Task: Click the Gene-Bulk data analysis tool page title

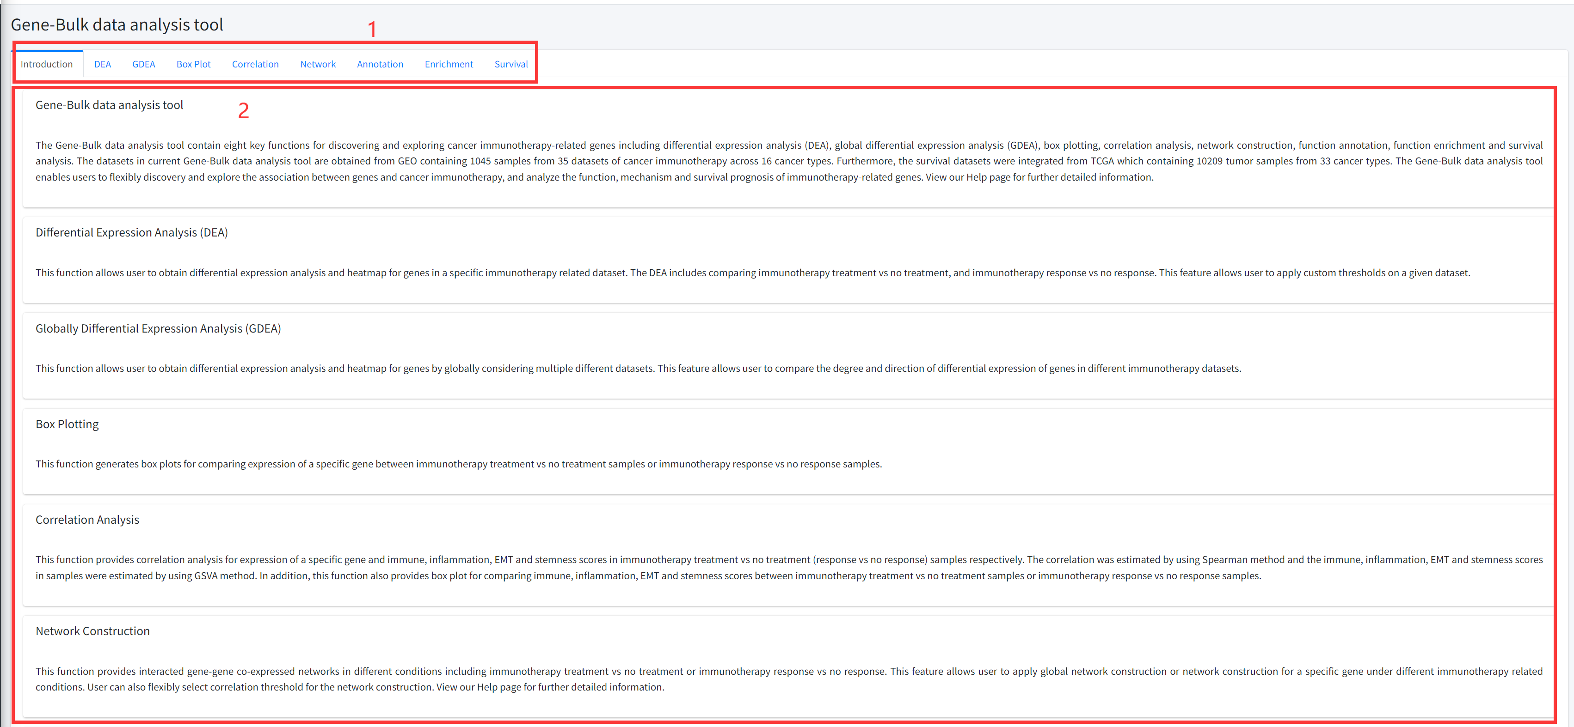Action: click(117, 24)
